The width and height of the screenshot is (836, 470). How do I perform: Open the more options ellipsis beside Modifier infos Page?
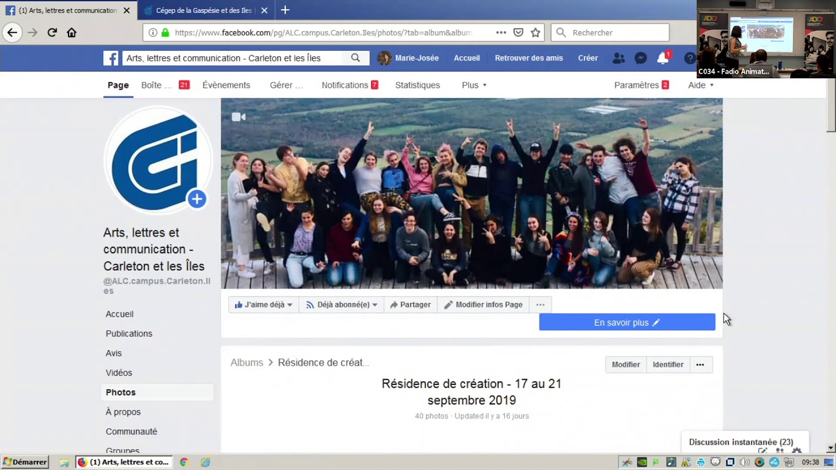[540, 305]
